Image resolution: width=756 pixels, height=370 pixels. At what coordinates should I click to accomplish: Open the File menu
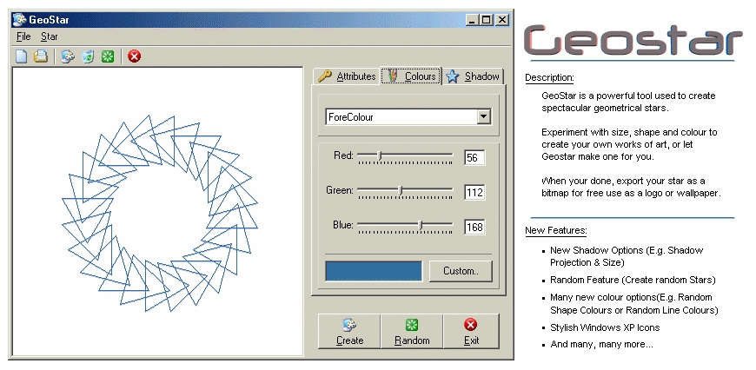click(23, 36)
